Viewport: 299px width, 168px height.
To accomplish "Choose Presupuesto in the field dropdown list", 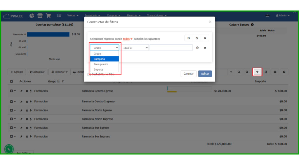I will pos(101,64).
